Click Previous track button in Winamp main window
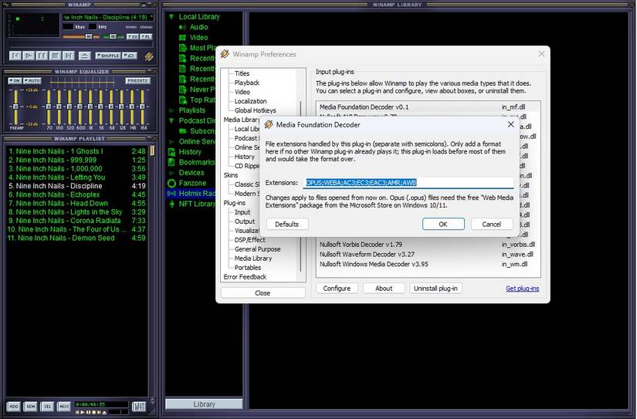637x419 pixels. tap(15, 56)
